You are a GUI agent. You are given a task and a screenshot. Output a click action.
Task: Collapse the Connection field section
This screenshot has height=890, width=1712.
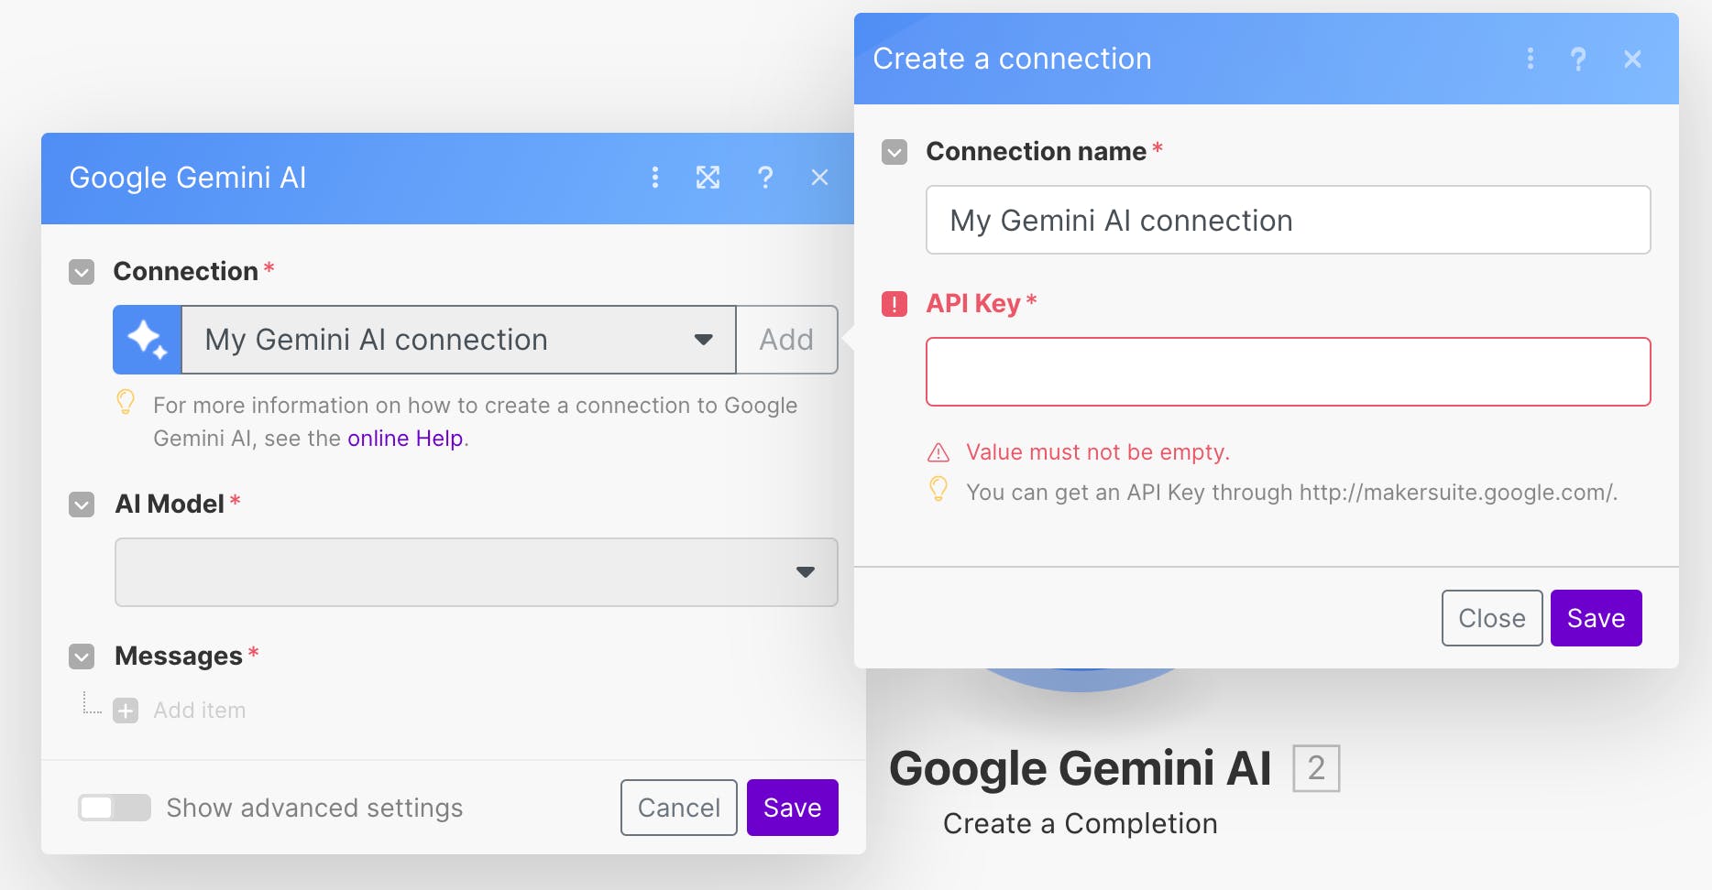(82, 272)
